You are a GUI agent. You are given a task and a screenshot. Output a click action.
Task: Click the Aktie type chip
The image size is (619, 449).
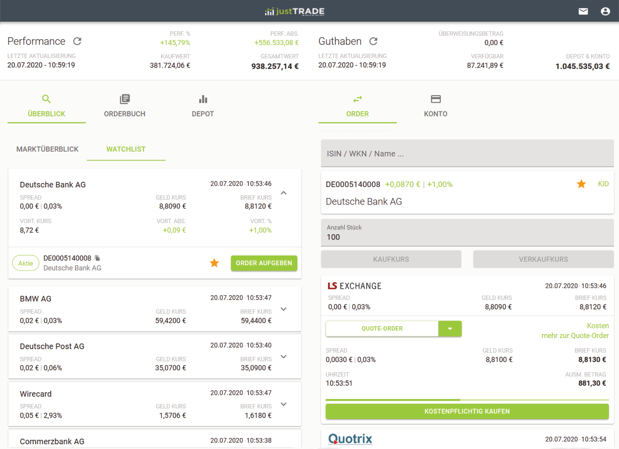coord(26,263)
